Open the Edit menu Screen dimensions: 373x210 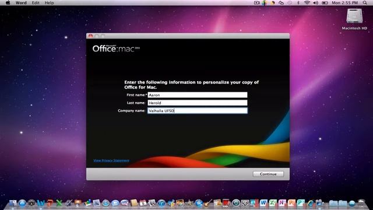pyautogui.click(x=36, y=3)
